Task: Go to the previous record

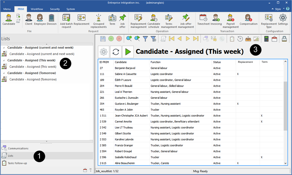Action: (x=180, y=39)
